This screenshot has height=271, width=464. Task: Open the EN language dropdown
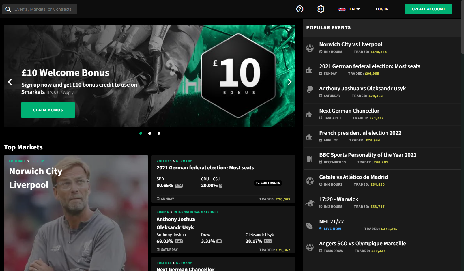pyautogui.click(x=355, y=9)
